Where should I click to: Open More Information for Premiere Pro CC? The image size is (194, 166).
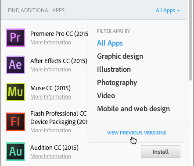coord(50,42)
